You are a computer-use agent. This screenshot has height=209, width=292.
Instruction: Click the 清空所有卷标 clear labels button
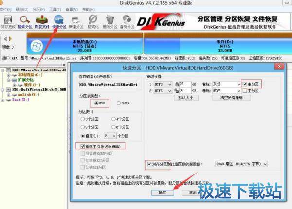[x=232, y=98]
